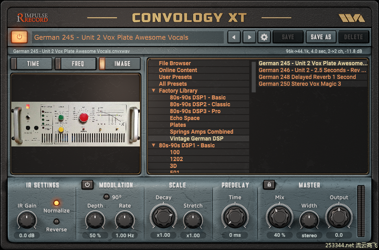This screenshot has height=250, width=379.
Task: Select User Presets entry
Action: pos(175,77)
